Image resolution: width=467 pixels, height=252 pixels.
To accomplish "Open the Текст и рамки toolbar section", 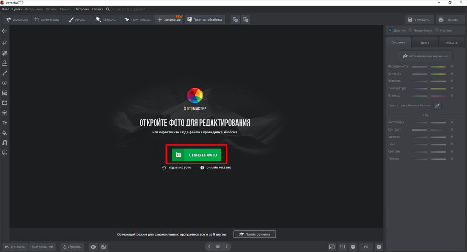I will pos(137,20).
